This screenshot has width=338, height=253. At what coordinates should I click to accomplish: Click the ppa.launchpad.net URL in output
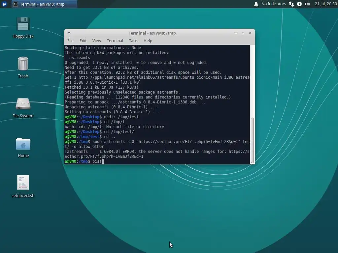point(136,77)
